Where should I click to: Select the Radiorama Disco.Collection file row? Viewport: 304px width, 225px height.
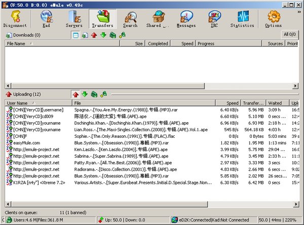[x=152, y=169]
